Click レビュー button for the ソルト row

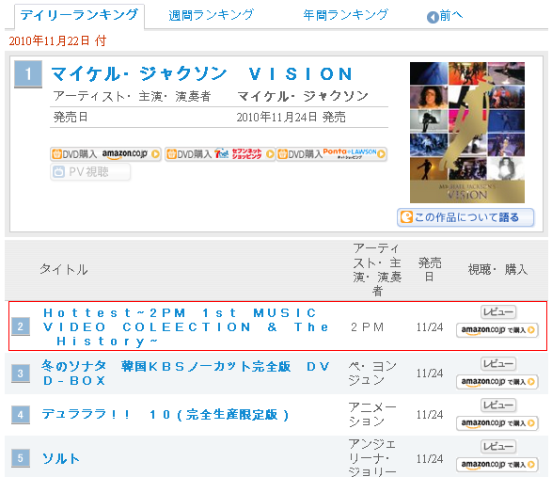(x=498, y=446)
